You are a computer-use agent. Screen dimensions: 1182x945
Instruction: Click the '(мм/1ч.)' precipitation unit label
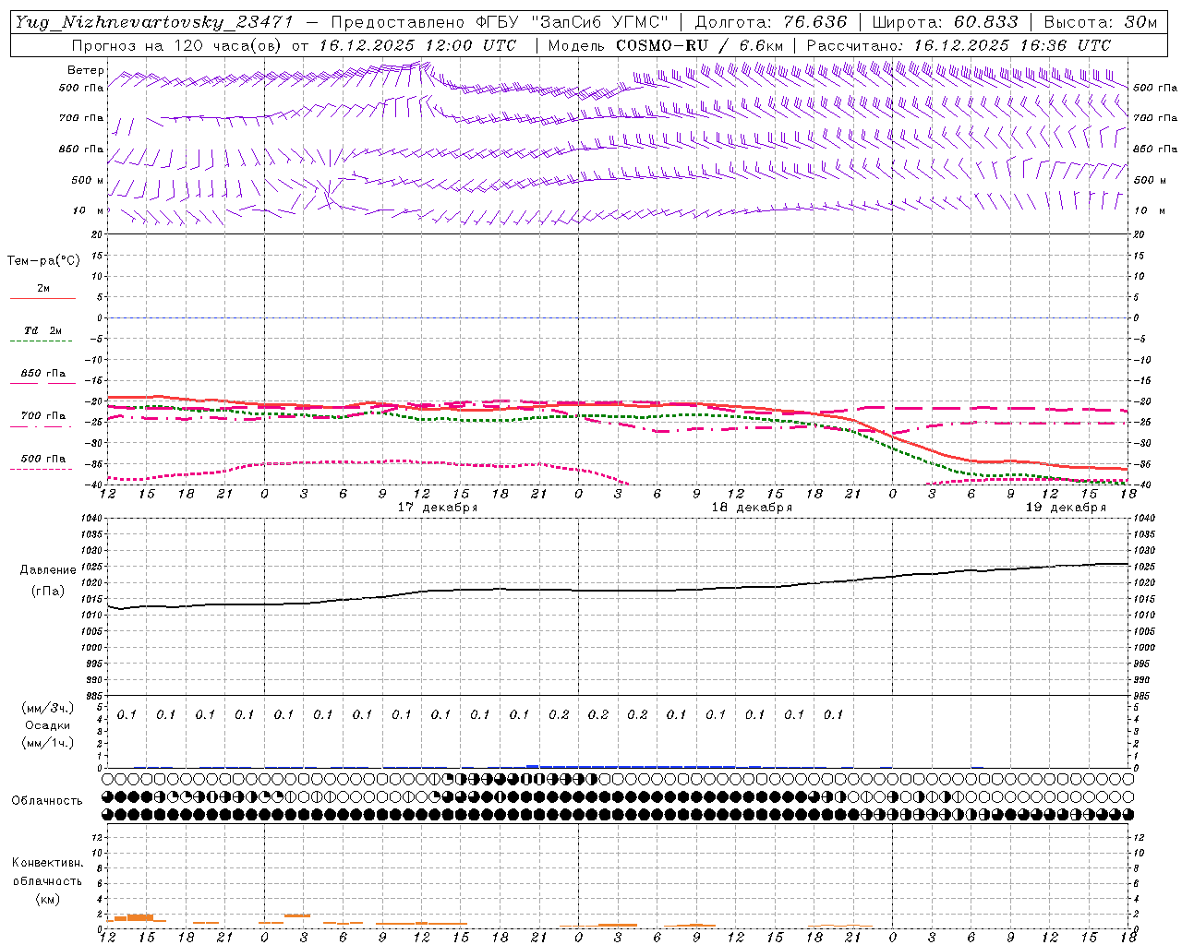[48, 743]
